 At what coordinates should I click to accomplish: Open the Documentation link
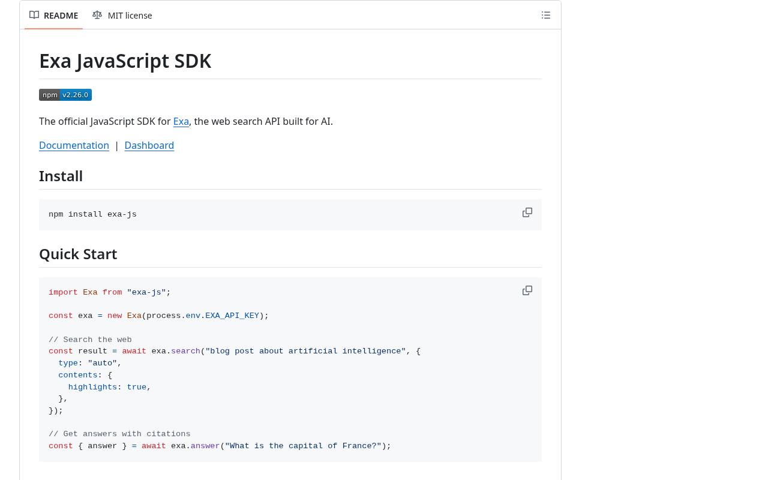click(74, 145)
